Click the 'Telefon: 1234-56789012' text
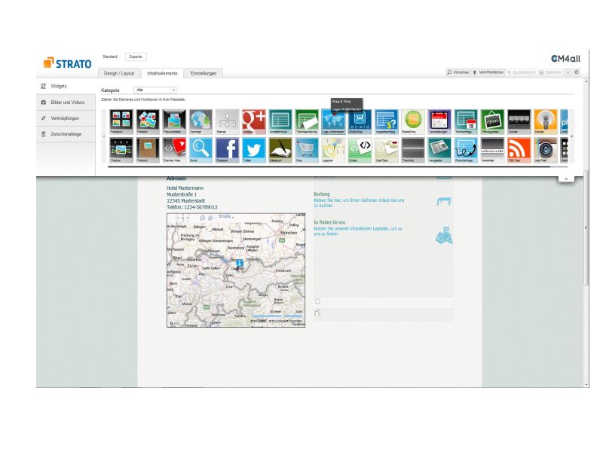The width and height of the screenshot is (603, 452). [192, 206]
